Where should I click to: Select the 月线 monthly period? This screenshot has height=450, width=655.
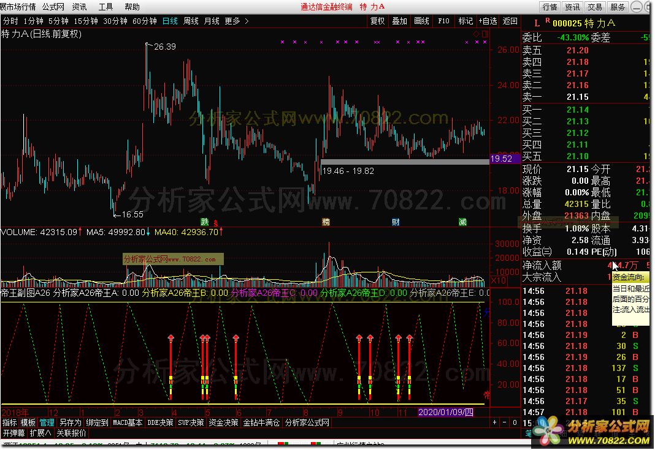212,21
